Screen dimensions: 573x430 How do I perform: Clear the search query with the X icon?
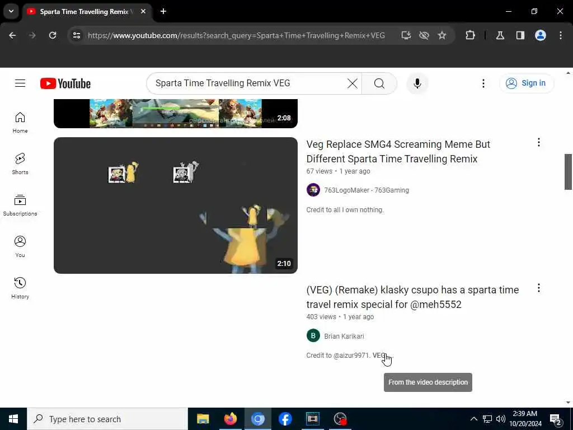(353, 83)
